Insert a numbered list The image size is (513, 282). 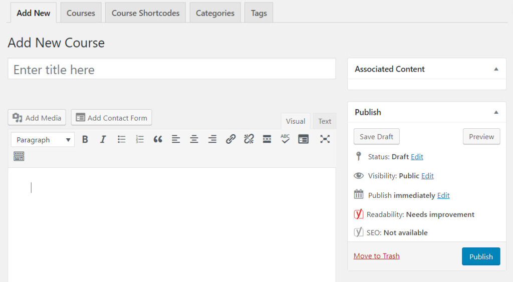pos(140,140)
